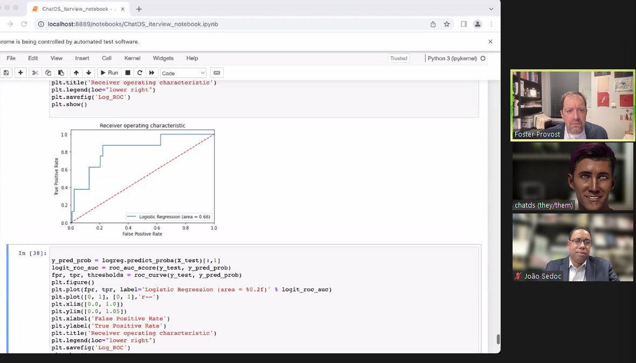636x363 pixels.
Task: Click the Run button
Action: (x=109, y=73)
